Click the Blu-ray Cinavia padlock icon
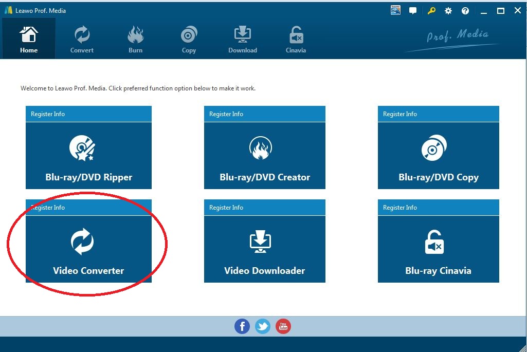Screen dimensions: 527x352 click(434, 242)
